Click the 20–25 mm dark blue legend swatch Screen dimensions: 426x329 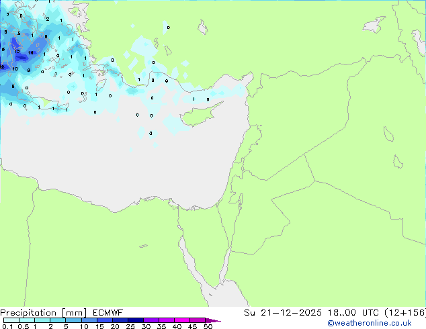point(120,320)
